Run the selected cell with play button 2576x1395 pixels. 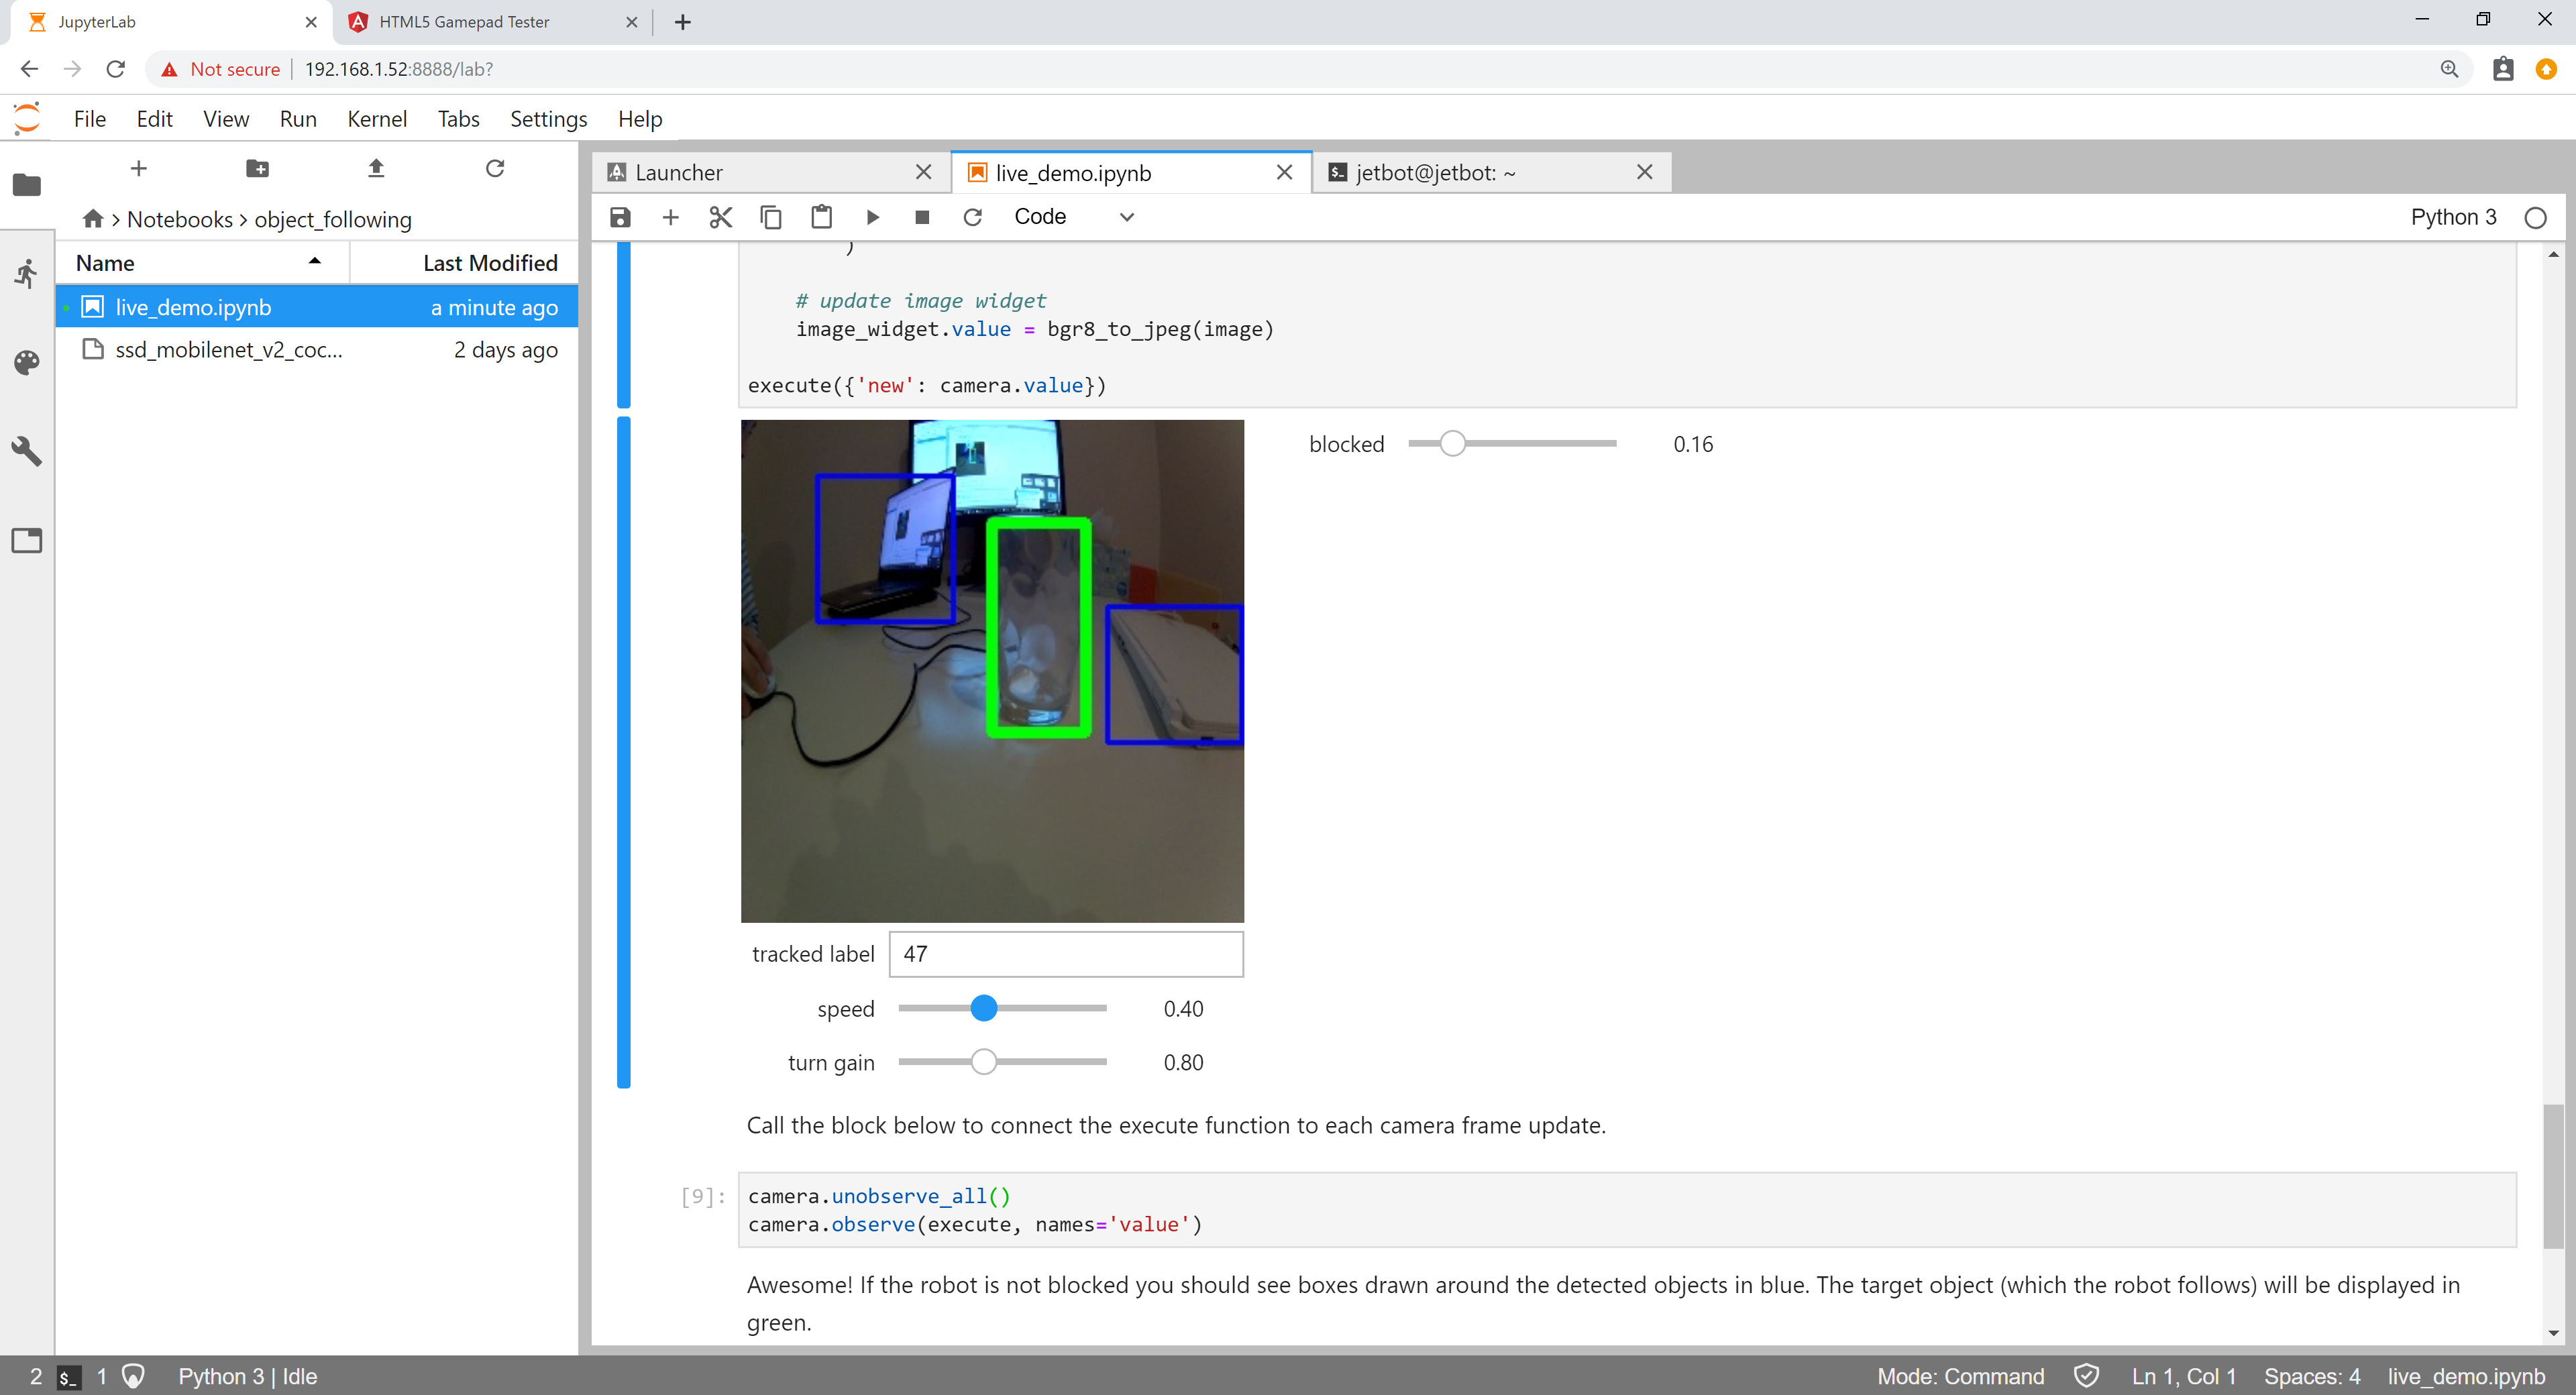(872, 217)
